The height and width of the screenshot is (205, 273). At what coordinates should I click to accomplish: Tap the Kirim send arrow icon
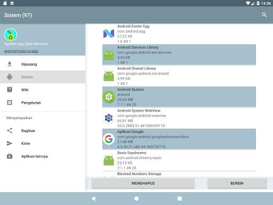pyautogui.click(x=10, y=144)
